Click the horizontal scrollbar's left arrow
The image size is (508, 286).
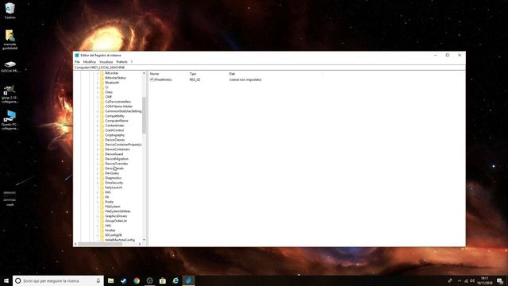(76, 244)
